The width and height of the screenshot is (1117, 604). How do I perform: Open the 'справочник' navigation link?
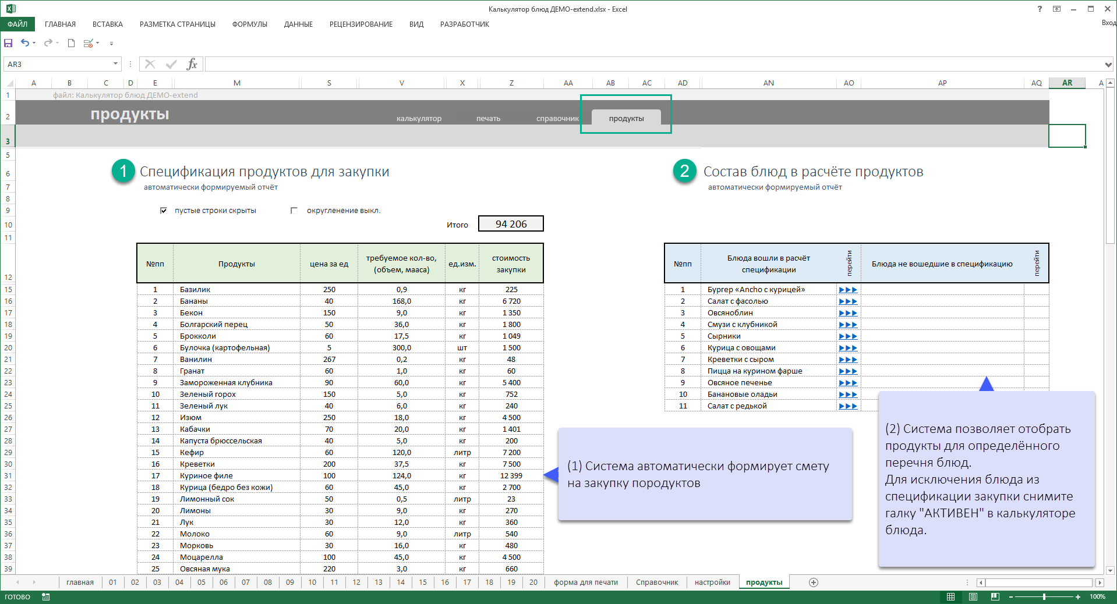coord(557,119)
